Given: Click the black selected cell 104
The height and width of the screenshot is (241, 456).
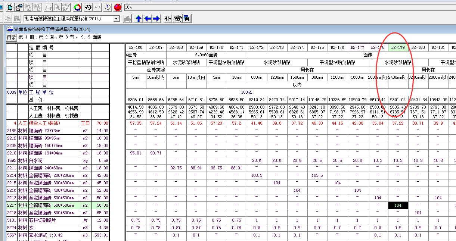Looking at the screenshot, I should 398,205.
